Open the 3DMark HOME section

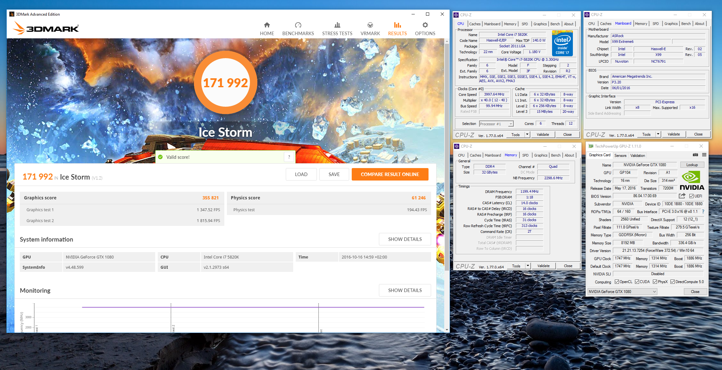click(x=267, y=29)
